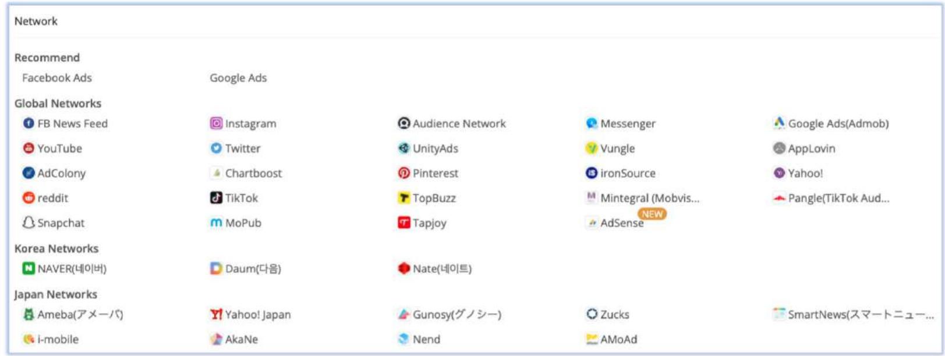945x356 pixels.
Task: Click the AMoAd icon
Action: 592,339
